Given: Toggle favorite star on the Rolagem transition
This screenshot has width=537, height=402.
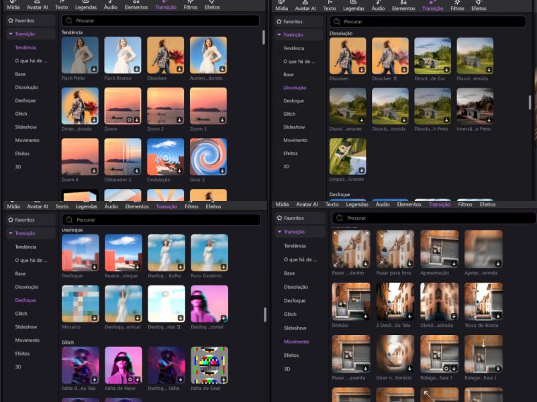Looking at the screenshot, I should point(447,368).
